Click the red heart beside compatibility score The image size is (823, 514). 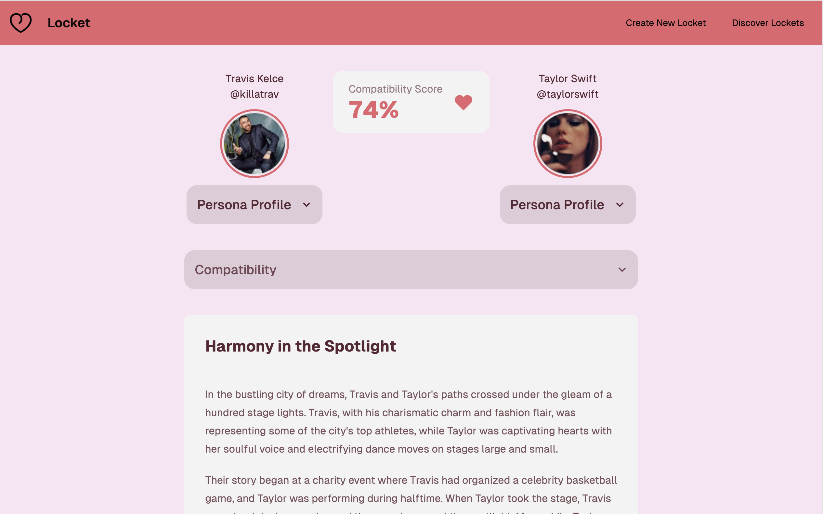click(463, 102)
